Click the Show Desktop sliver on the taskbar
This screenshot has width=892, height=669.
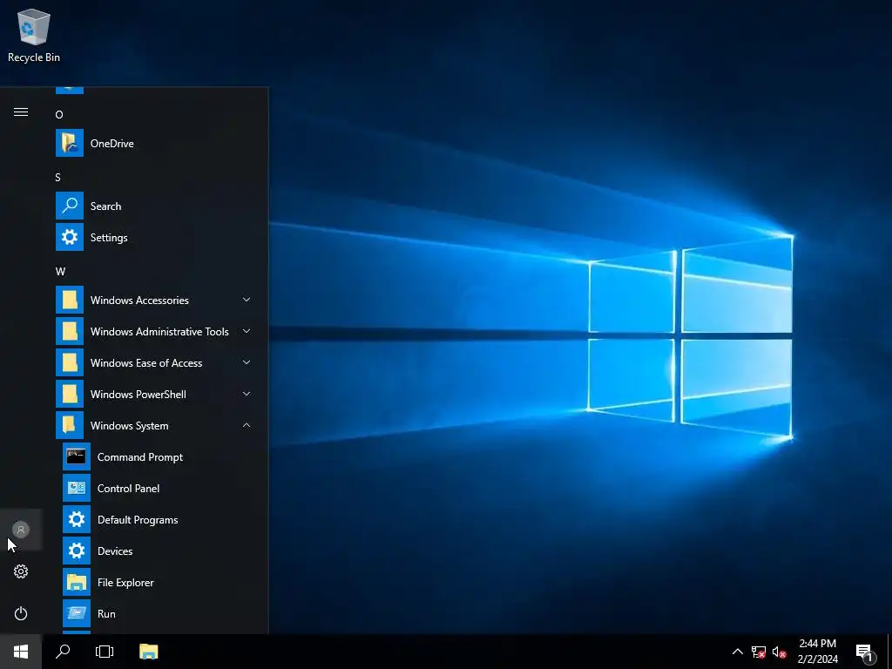pos(889,652)
